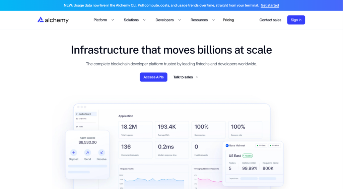Image resolution: width=343 pixels, height=189 pixels.
Task: Select App Dashboard in the sidebar
Action: pos(86,114)
